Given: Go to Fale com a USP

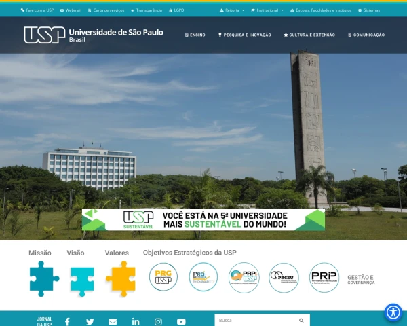Looking at the screenshot, I should click(x=37, y=10).
